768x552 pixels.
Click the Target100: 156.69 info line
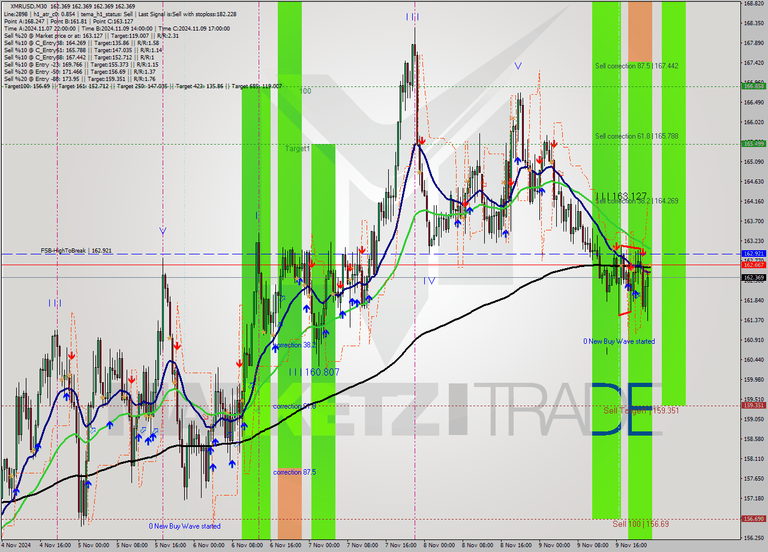[143, 86]
